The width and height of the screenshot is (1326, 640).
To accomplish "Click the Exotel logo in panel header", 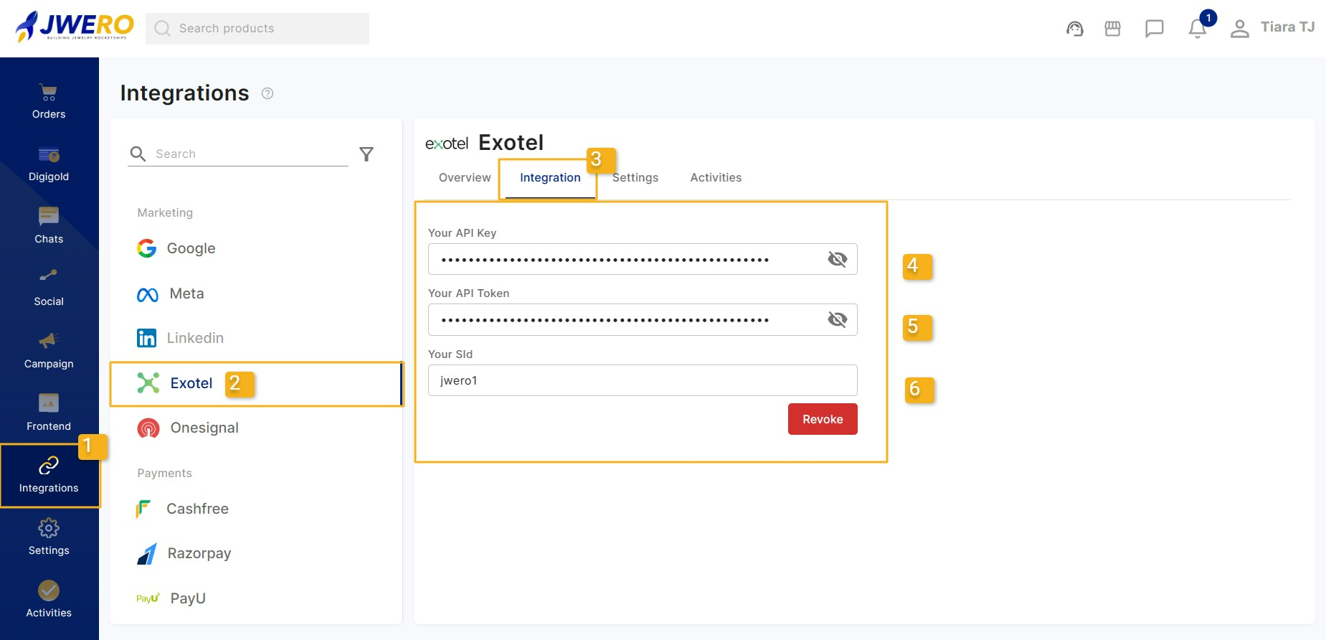I will pyautogui.click(x=447, y=143).
